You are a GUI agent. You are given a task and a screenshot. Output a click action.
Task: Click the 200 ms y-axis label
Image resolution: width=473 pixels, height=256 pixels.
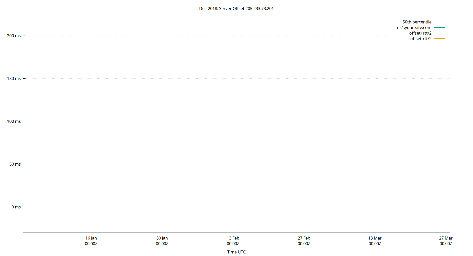click(14, 36)
